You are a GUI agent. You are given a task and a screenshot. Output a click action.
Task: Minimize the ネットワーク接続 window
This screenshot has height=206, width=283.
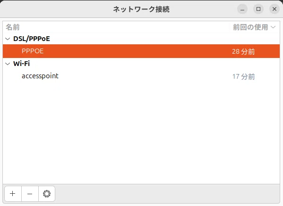(242, 9)
